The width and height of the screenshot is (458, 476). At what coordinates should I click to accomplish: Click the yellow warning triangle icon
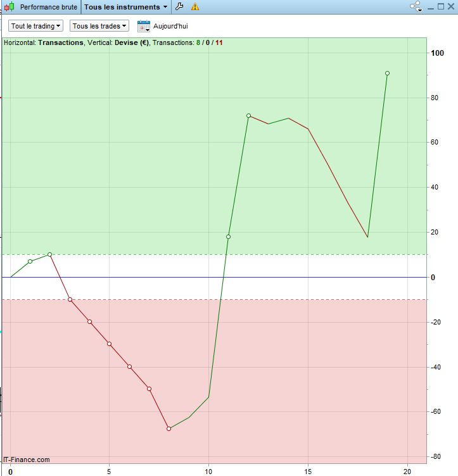pyautogui.click(x=195, y=6)
